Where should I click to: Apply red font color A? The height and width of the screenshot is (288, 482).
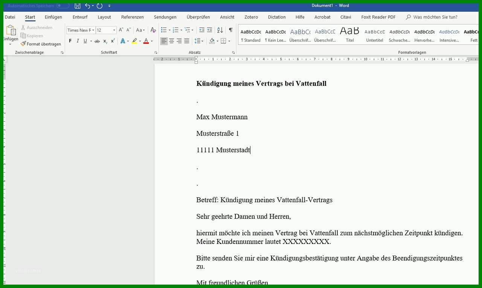[x=146, y=41]
